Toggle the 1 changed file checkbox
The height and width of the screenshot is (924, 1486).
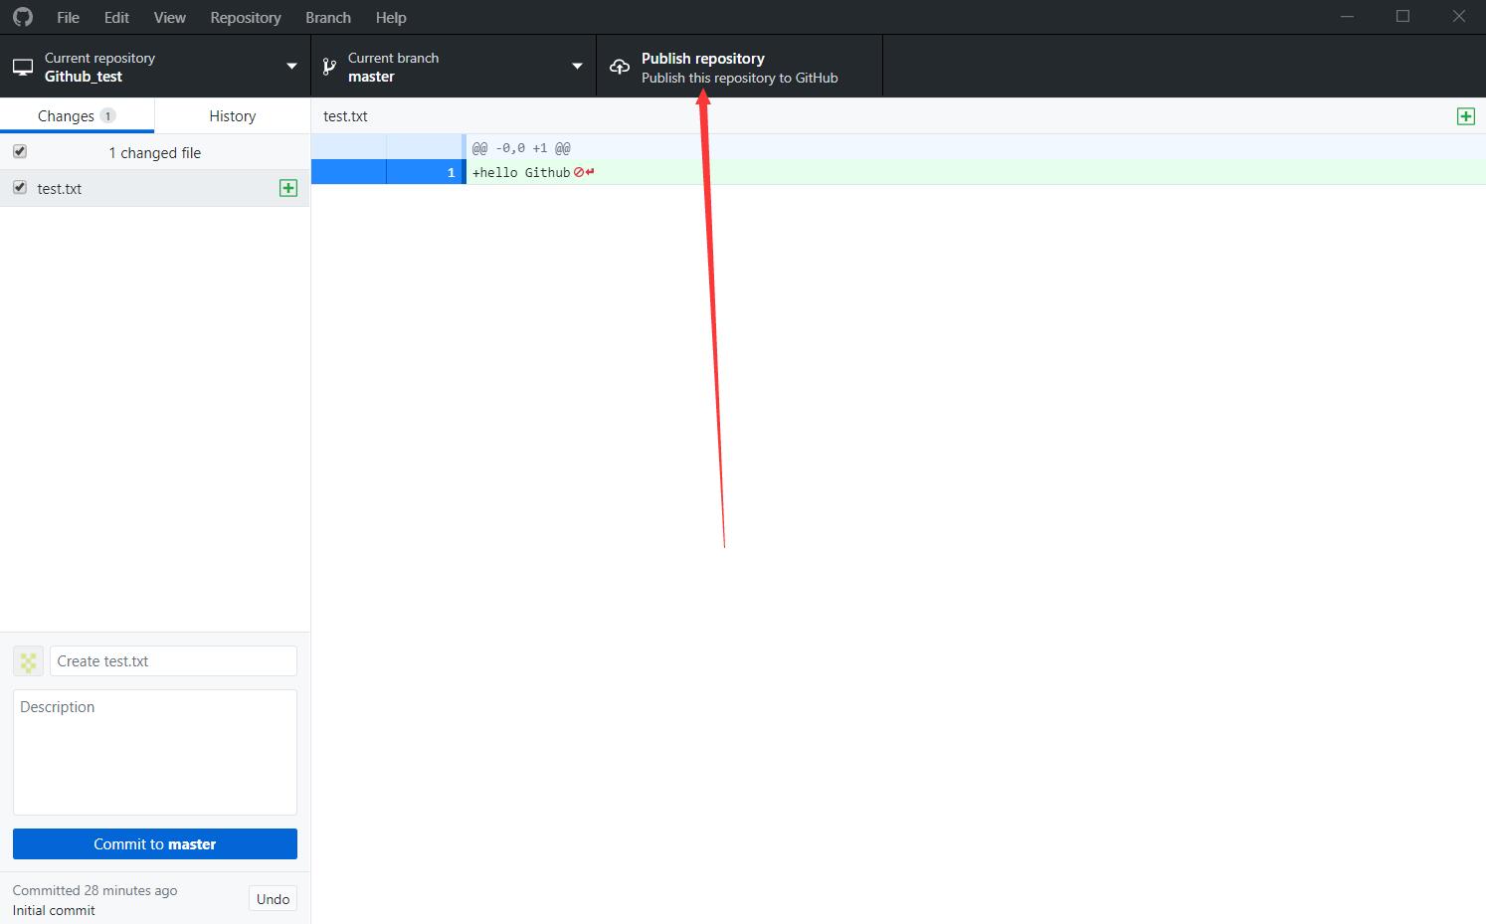click(x=19, y=151)
